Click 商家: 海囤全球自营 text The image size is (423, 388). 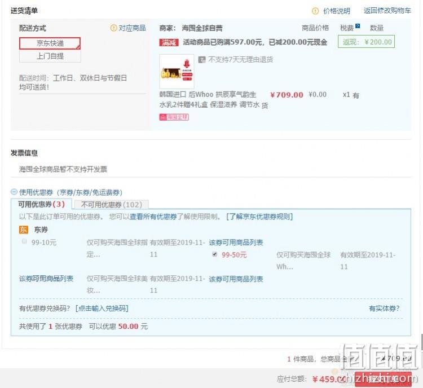point(191,28)
